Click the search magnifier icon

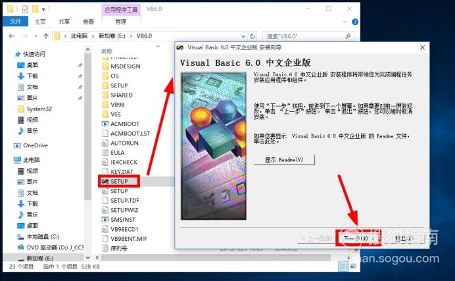tap(348, 36)
